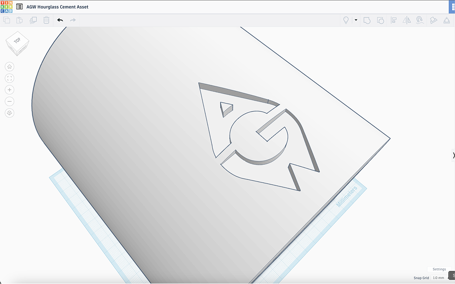Screen dimensions: 455x284
Task: Click the Duplicate and repeat icon
Action: tap(33, 20)
